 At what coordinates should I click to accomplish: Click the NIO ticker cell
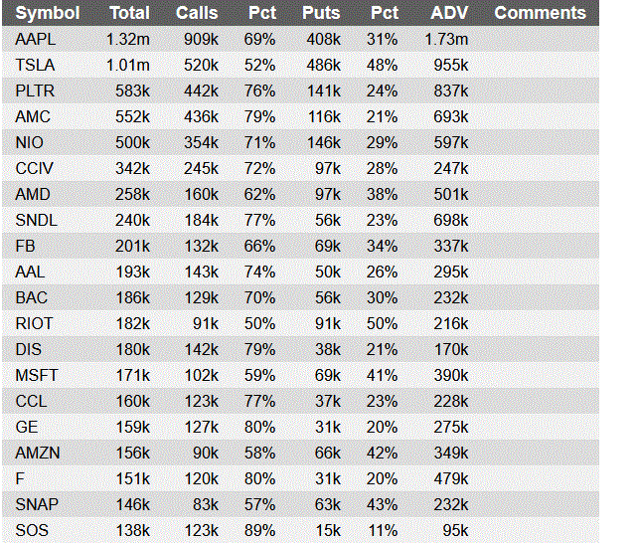(x=30, y=143)
